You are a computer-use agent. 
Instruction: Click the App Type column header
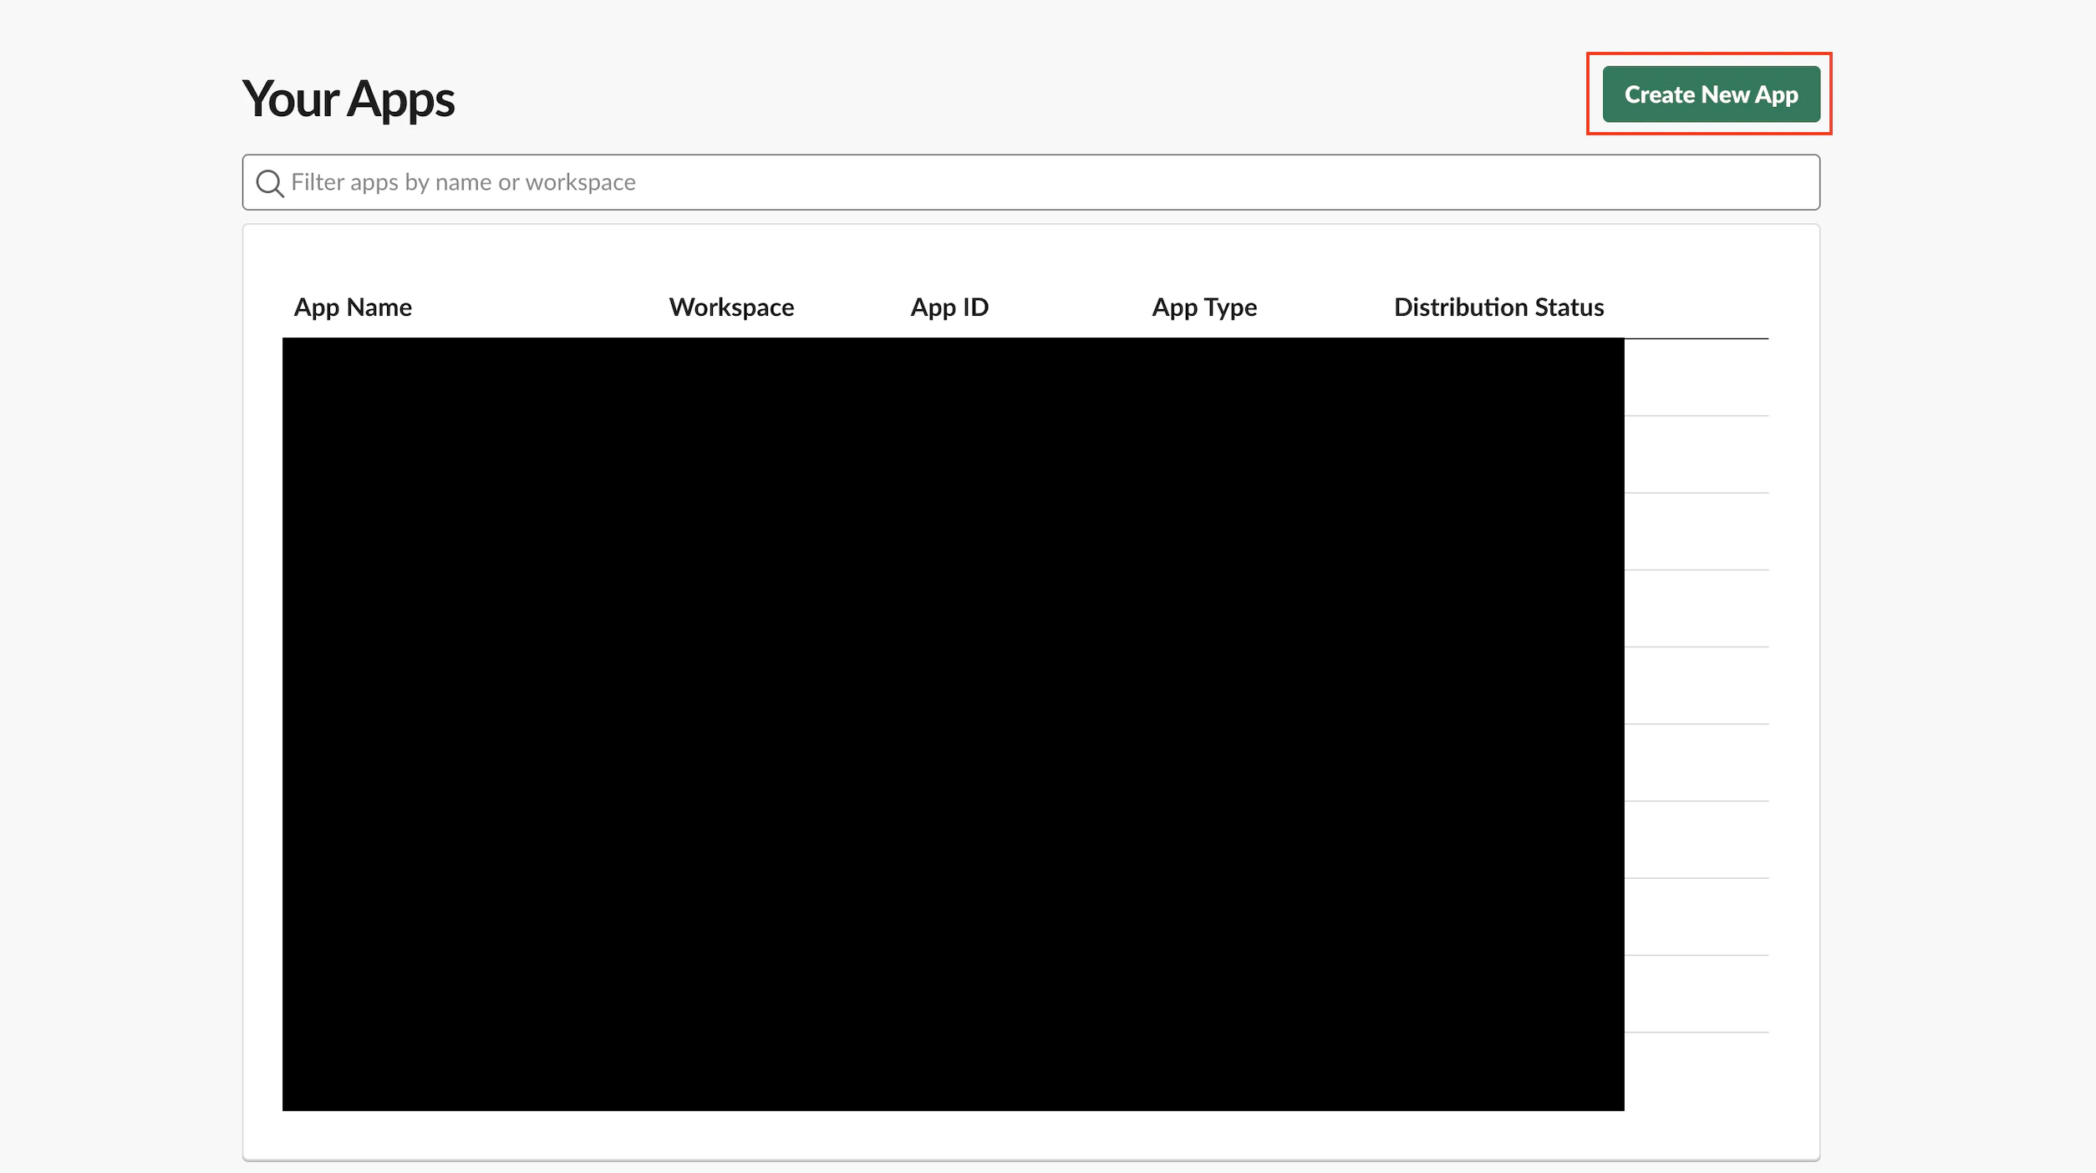click(x=1204, y=307)
